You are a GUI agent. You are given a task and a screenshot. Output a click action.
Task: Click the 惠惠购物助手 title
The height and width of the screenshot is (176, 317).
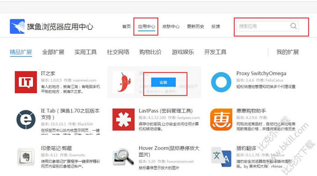click(251, 111)
